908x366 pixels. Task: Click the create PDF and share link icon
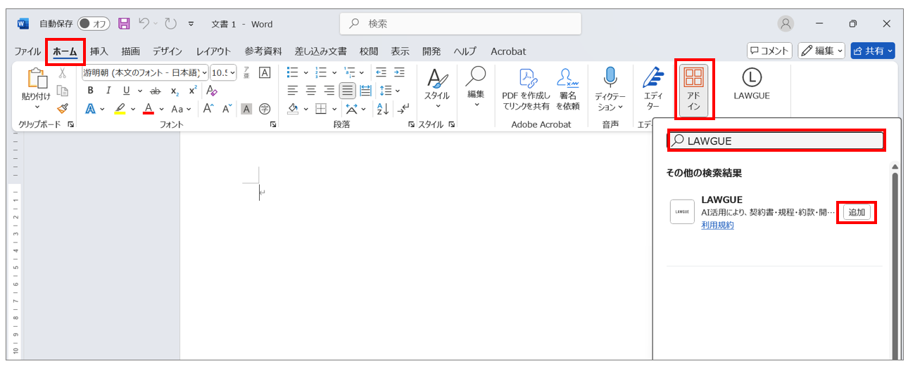coord(526,89)
